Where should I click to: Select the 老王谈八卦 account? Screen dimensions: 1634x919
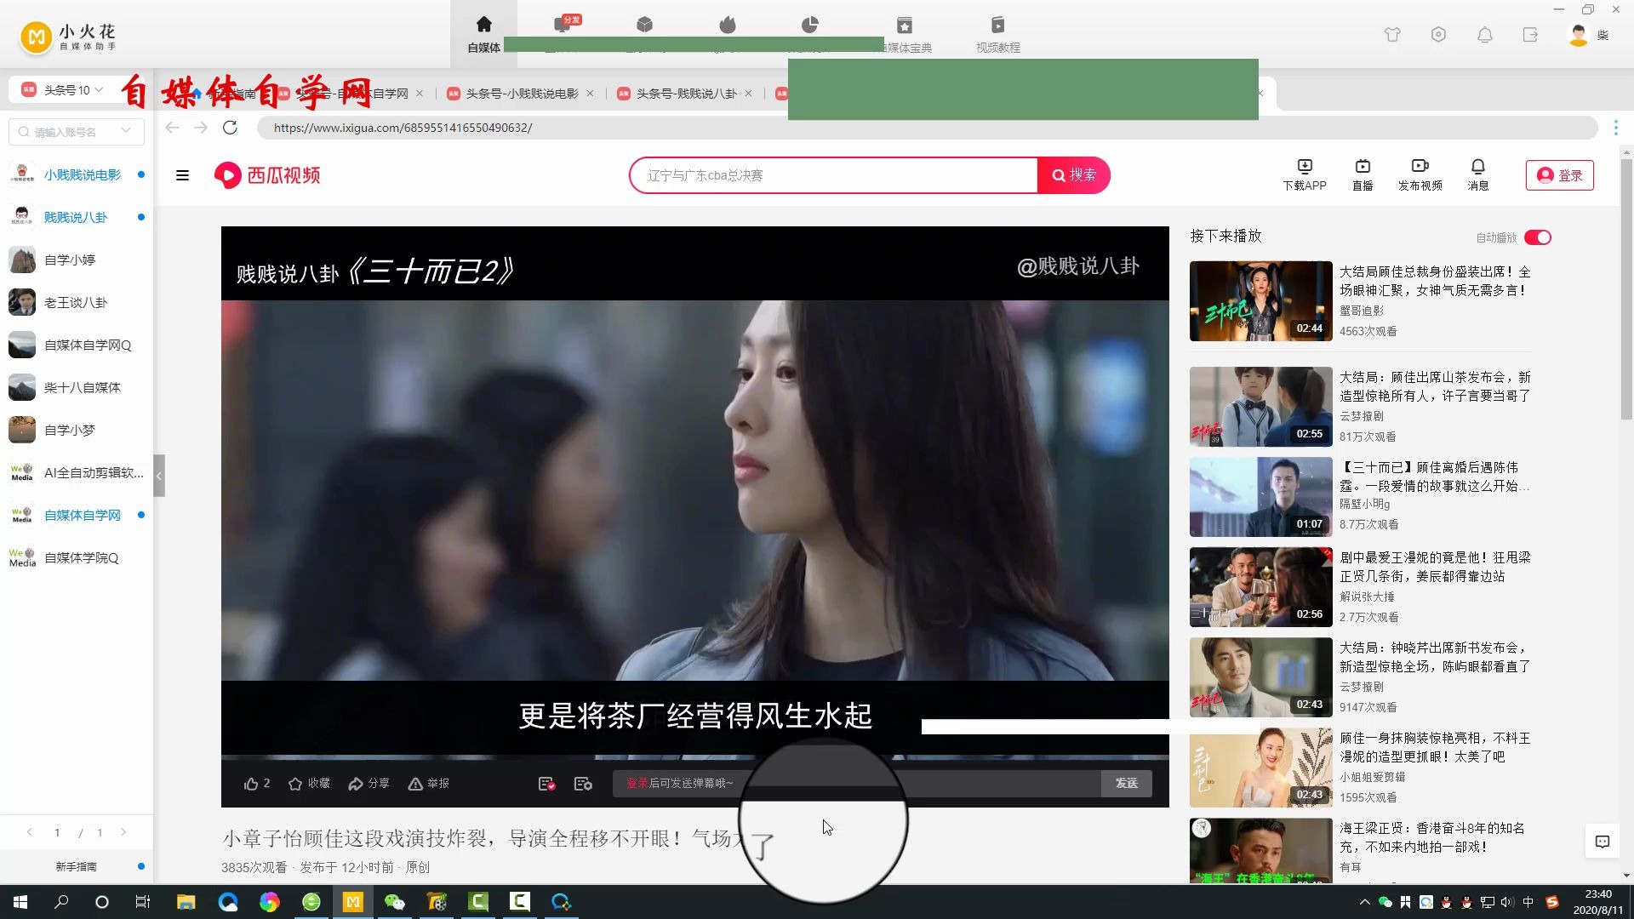point(77,302)
